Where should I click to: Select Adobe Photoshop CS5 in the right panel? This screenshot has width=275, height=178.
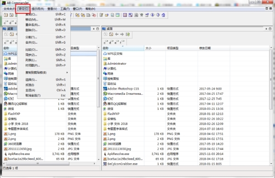pyautogui.click(x=123, y=89)
